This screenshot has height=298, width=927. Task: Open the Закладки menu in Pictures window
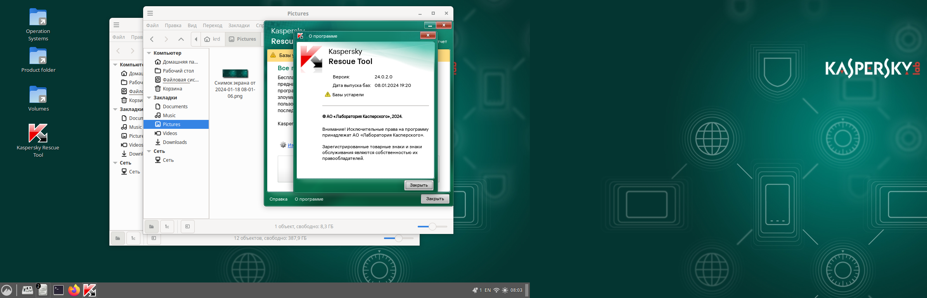coord(239,26)
